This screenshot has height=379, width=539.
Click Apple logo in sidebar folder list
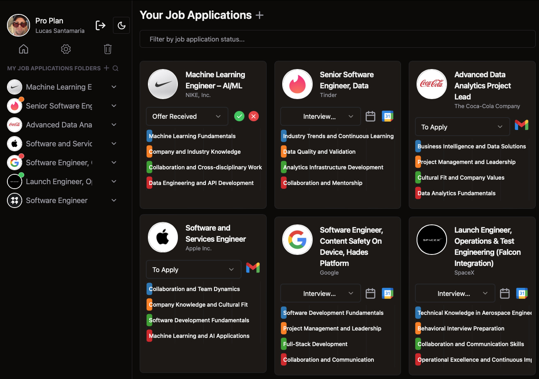click(x=15, y=143)
